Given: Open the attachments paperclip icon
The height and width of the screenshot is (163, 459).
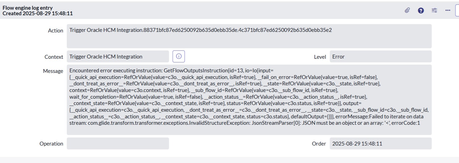Looking at the screenshot, I should (407, 11).
